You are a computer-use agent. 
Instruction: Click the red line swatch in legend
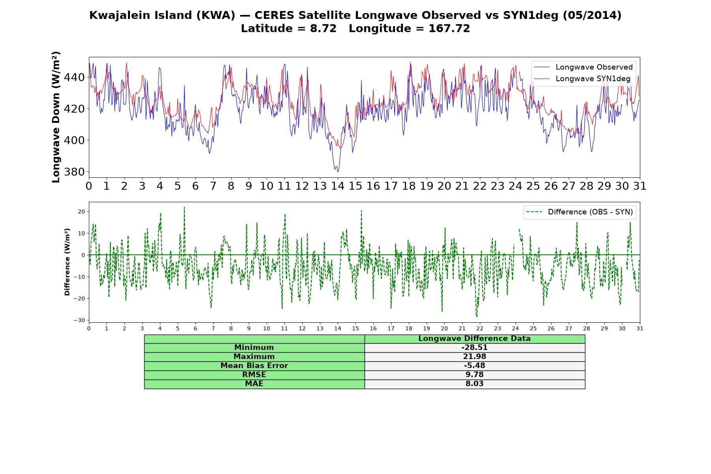tap(542, 79)
